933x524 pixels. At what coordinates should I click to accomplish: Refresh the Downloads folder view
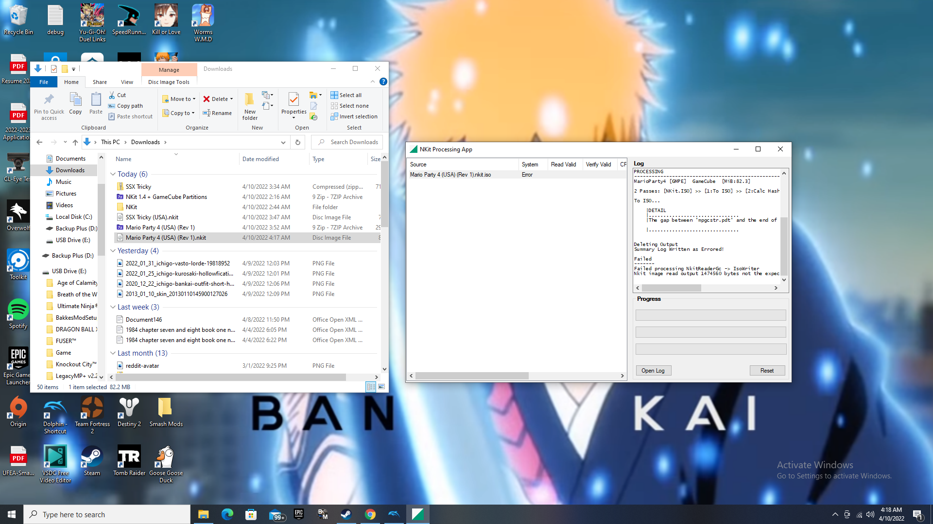(x=298, y=142)
